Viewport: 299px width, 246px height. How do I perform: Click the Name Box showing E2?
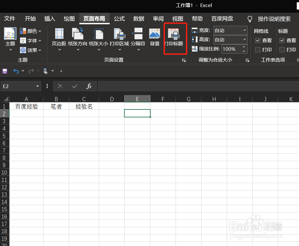click(18, 86)
